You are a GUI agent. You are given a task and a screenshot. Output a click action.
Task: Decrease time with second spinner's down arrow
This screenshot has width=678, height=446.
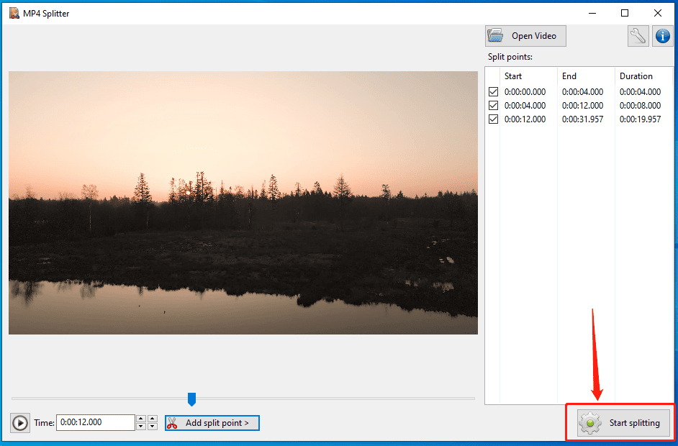(152, 427)
